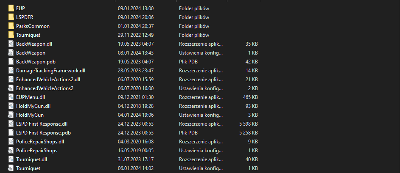Image resolution: width=400 pixels, height=173 pixels.
Task: Click HoldMyGun.dll file name
Action: pos(33,106)
